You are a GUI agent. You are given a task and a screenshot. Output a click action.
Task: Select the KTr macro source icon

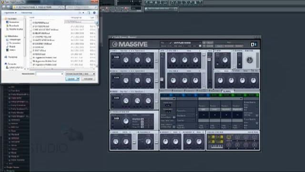pos(212,137)
